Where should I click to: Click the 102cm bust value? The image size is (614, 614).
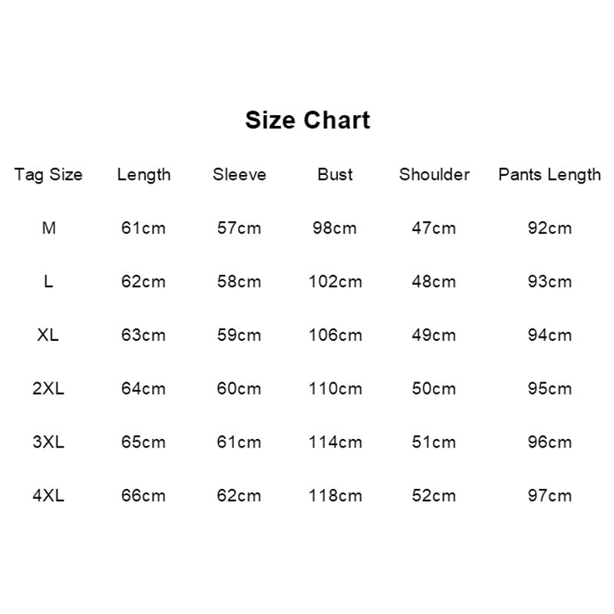[335, 281]
